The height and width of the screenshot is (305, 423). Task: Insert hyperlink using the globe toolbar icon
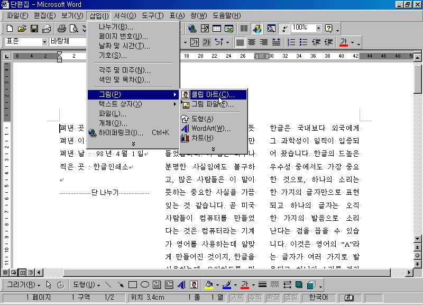tap(192, 29)
